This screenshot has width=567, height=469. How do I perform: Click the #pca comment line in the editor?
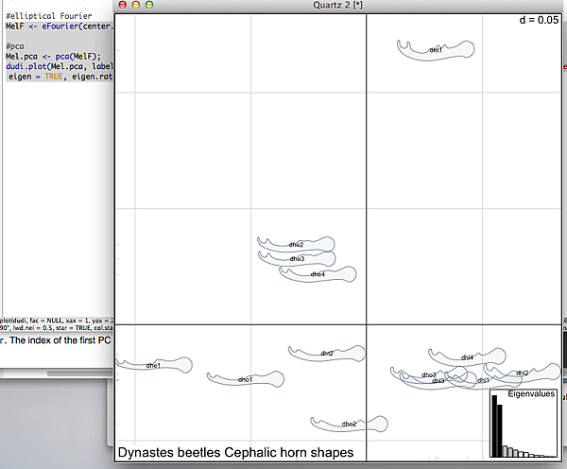pos(15,46)
